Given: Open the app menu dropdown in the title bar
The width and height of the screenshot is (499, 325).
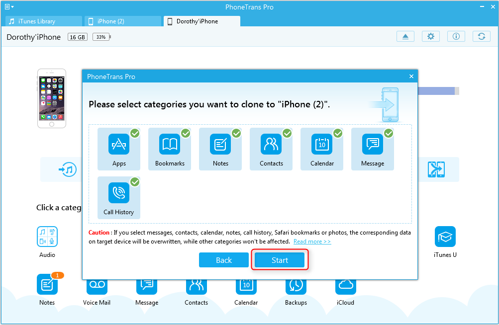Looking at the screenshot, I should (9, 7).
